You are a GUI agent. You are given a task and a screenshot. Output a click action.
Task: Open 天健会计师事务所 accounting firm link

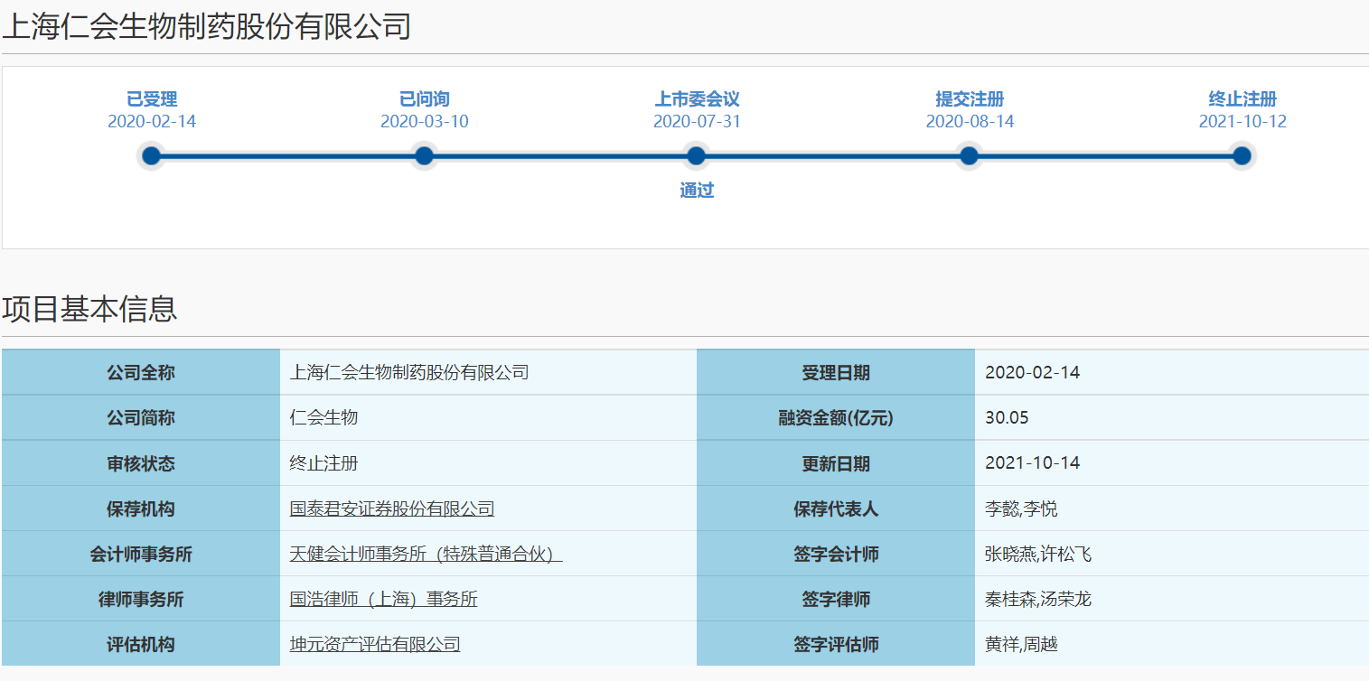tap(426, 554)
